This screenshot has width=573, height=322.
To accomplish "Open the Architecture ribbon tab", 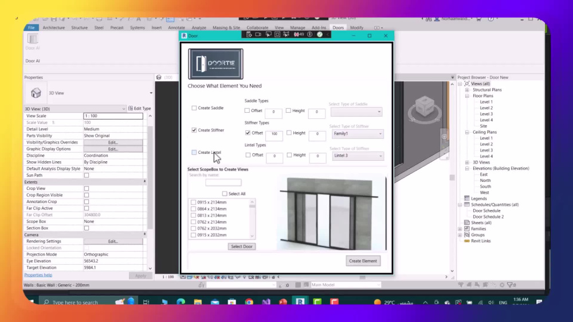I will 54,27.
